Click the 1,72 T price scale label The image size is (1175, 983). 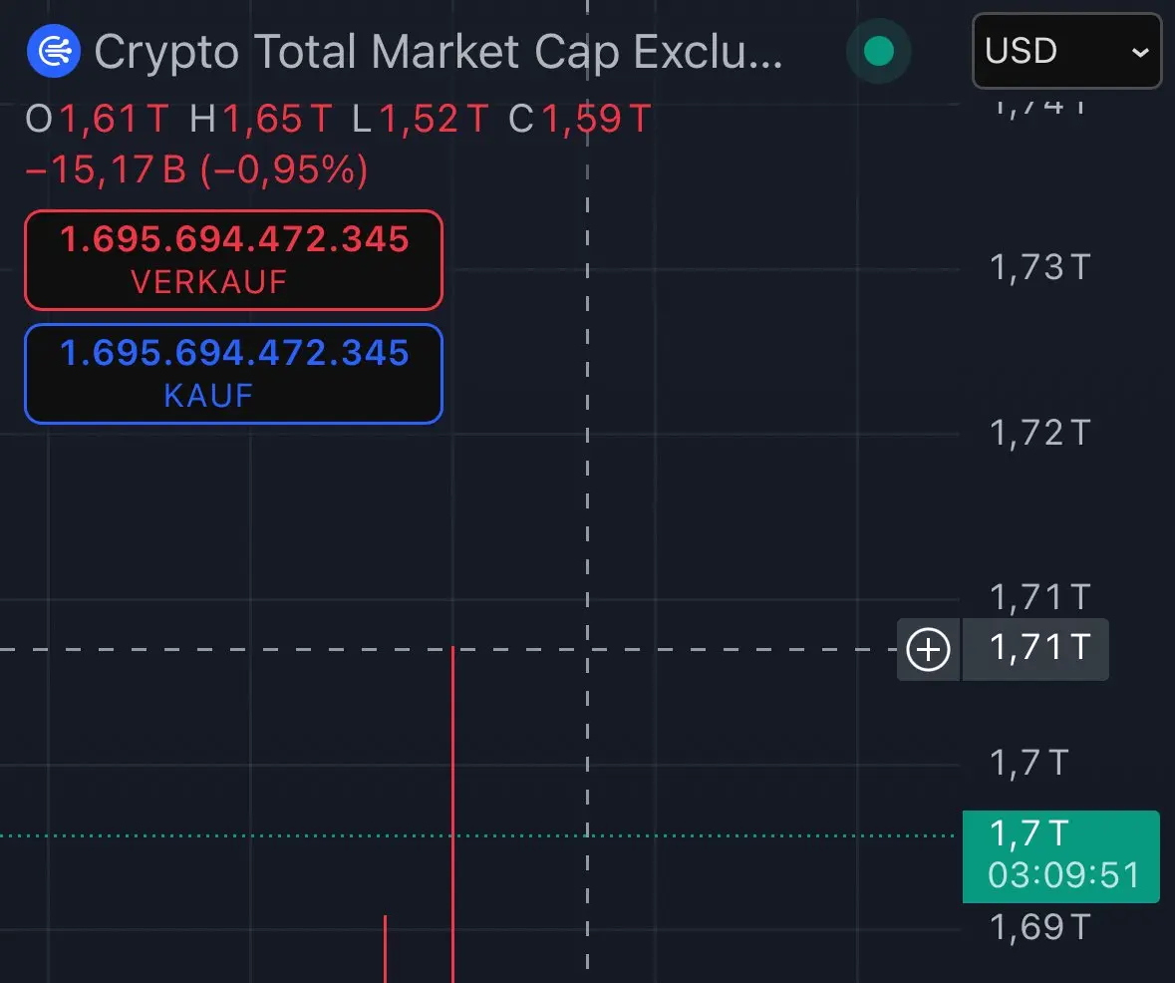click(x=1039, y=433)
